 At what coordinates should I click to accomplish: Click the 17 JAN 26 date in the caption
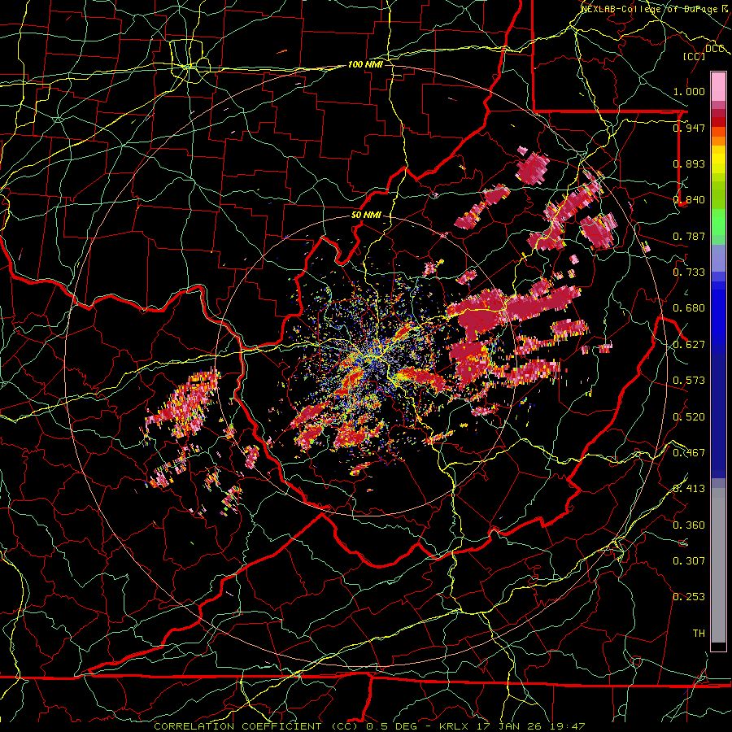[508, 726]
